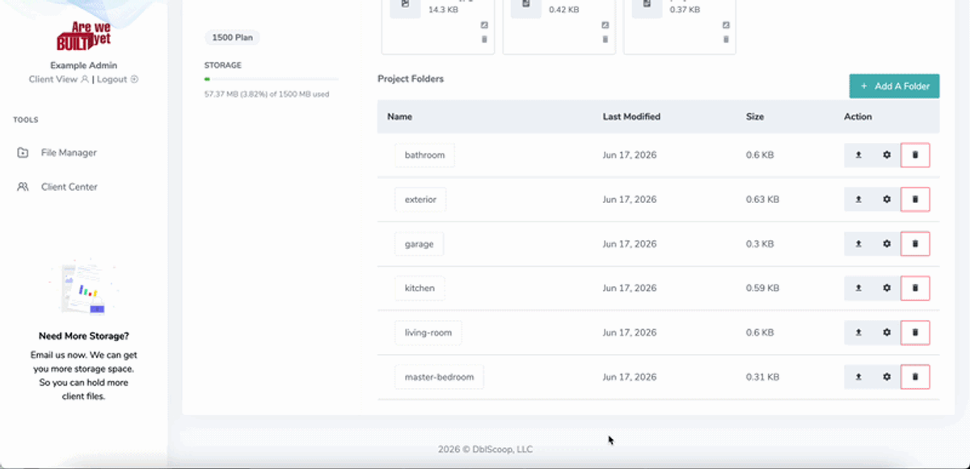Image resolution: width=970 pixels, height=469 pixels.
Task: Open the living-room folder
Action: [x=428, y=332]
